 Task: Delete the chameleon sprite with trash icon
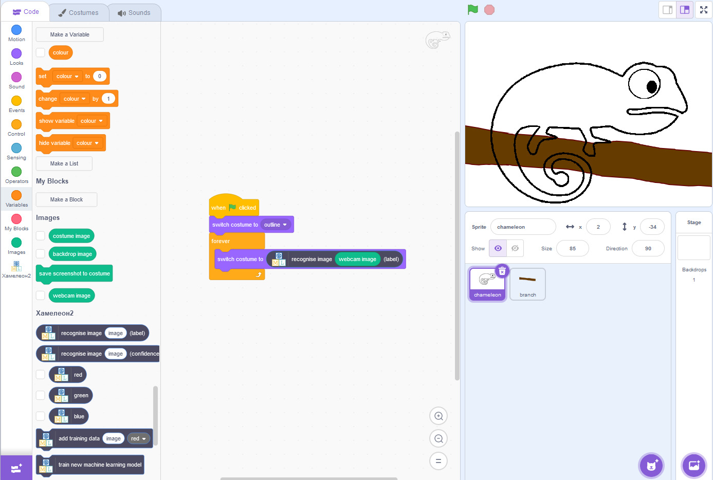502,271
